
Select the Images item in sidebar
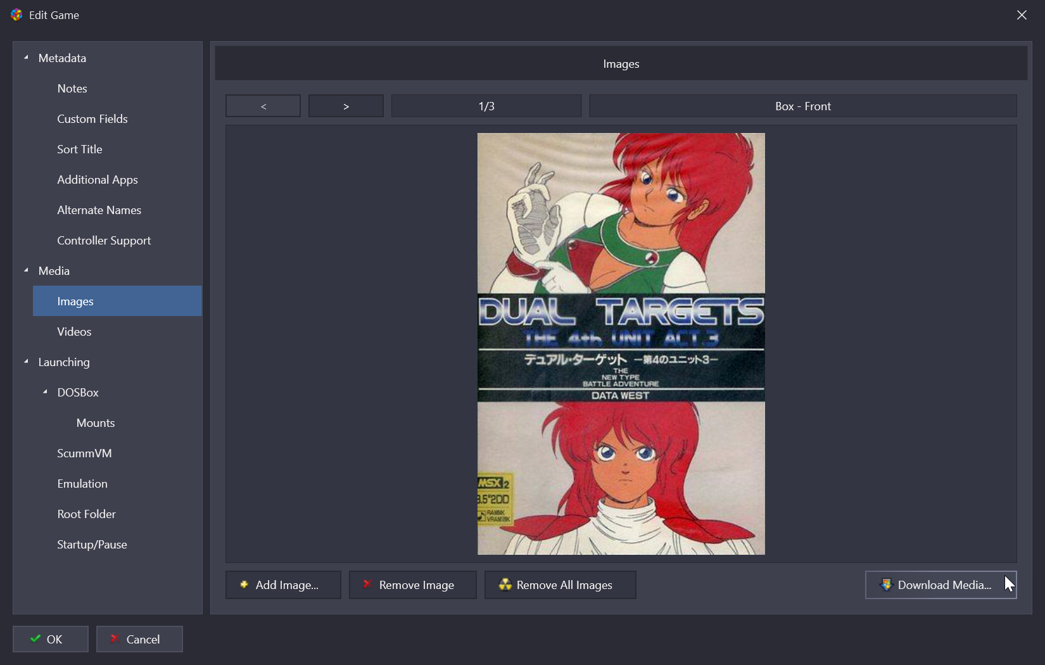117,301
